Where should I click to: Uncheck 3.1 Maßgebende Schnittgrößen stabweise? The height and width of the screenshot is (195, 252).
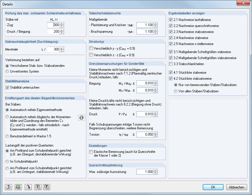tap(171, 52)
